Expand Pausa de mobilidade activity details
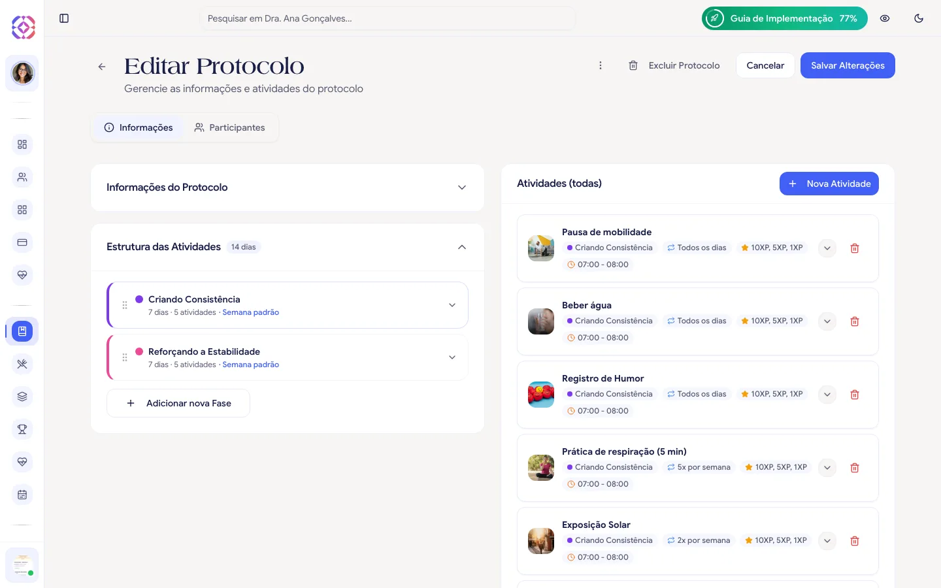The image size is (941, 588). tap(827, 248)
